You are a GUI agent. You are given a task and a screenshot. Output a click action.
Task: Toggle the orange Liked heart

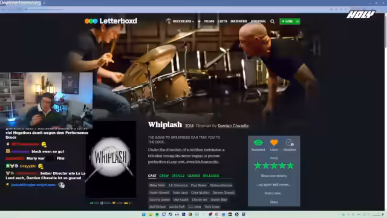pos(274,143)
